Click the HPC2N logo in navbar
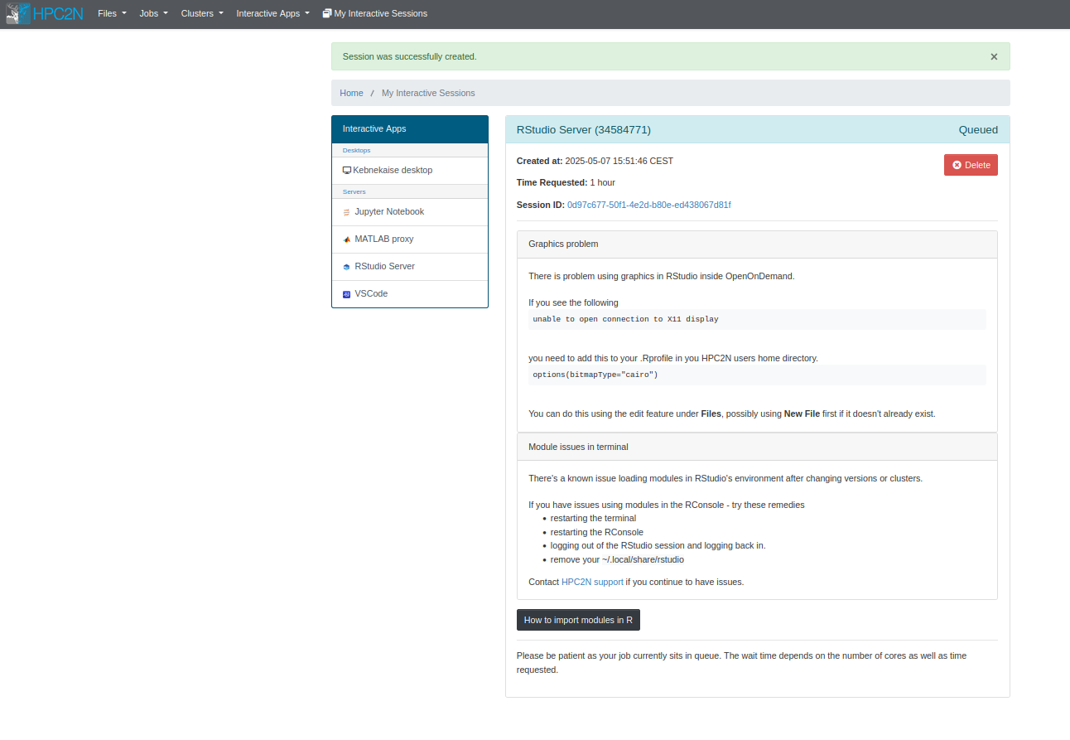Viewport: 1070px width, 740px height. 45,13
